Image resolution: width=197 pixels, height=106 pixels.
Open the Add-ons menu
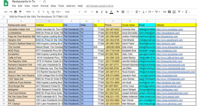[x=70, y=6]
